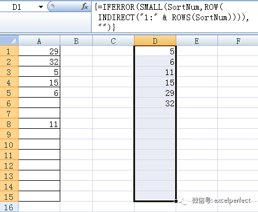Click the fx Insert Function icon

pyautogui.click(x=85, y=7)
